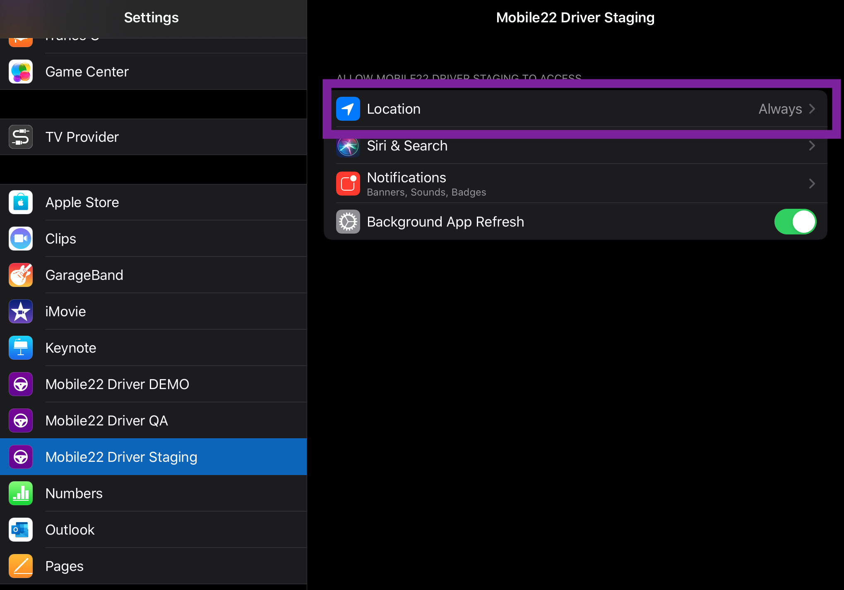
Task: Tap the Clips camera icon
Action: point(21,239)
